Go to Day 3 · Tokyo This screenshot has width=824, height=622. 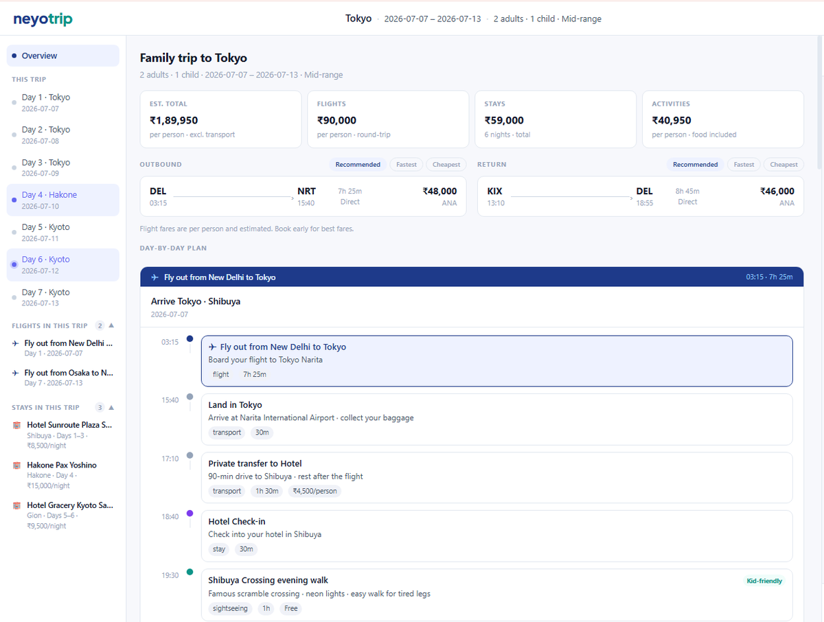[x=63, y=168]
